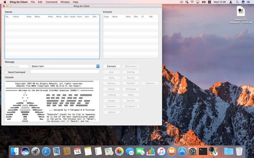Click the Withdraw button
The height and width of the screenshot is (158, 254).
click(x=130, y=89)
